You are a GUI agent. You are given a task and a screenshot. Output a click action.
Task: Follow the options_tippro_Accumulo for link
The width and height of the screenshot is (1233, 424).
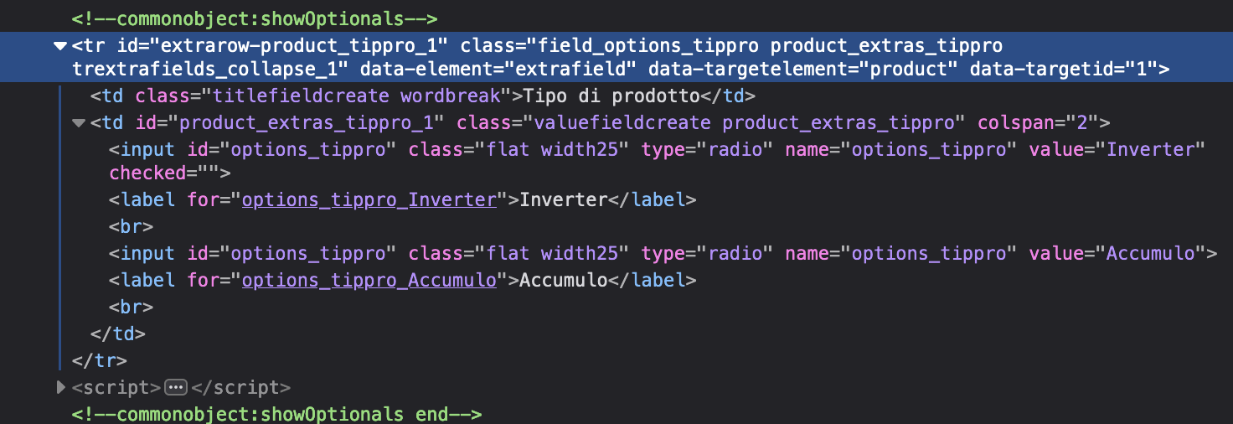369,280
